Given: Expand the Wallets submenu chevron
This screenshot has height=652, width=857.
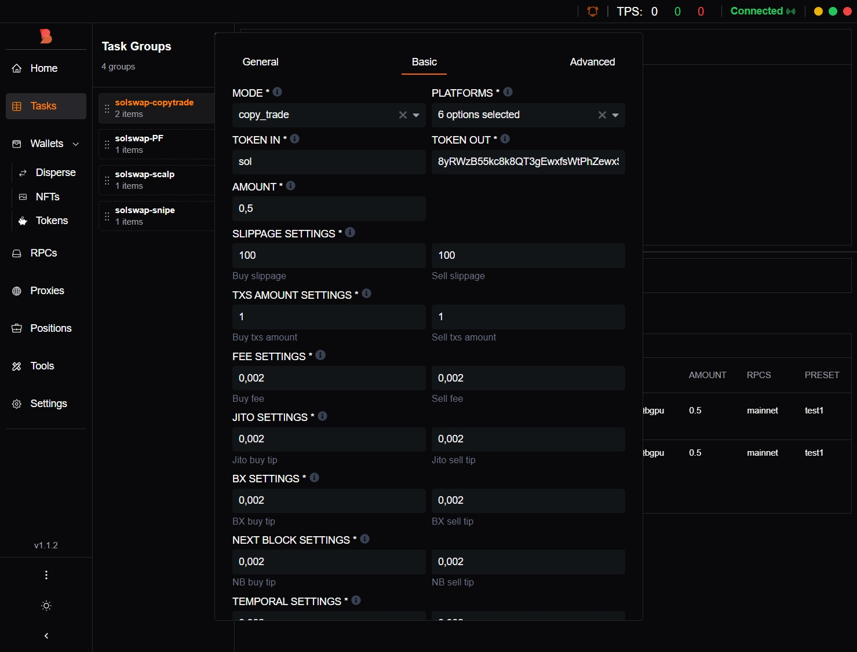Looking at the screenshot, I should [x=76, y=144].
